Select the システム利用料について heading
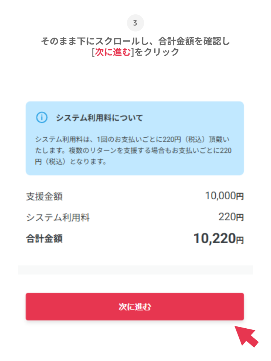Viewport: 271px width, 361px height. pos(99,118)
